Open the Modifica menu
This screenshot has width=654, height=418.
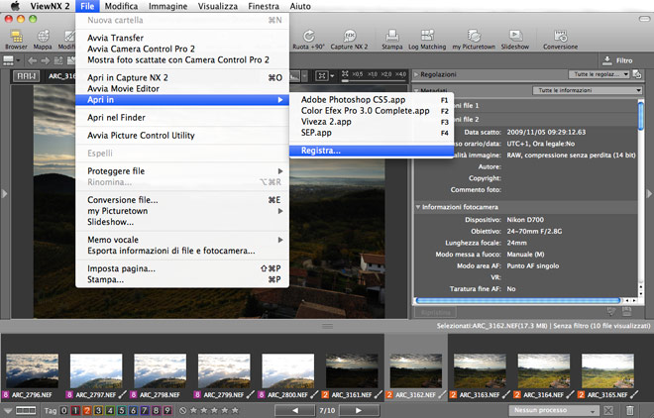pos(121,6)
